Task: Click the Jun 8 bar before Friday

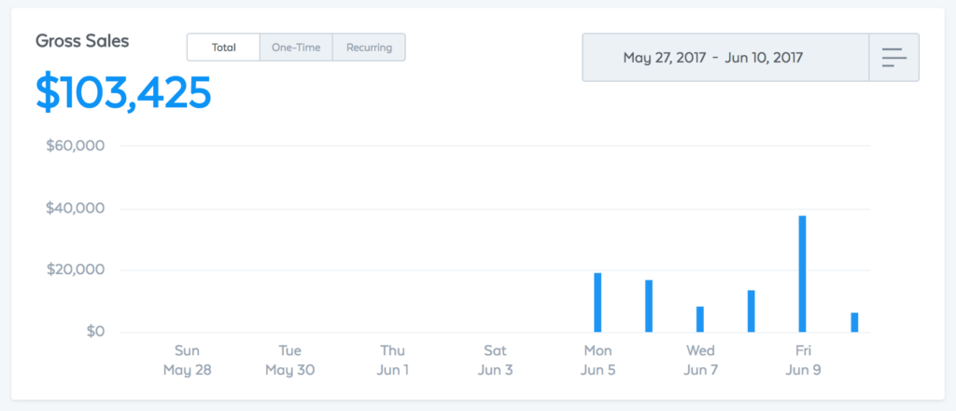Action: (752, 311)
